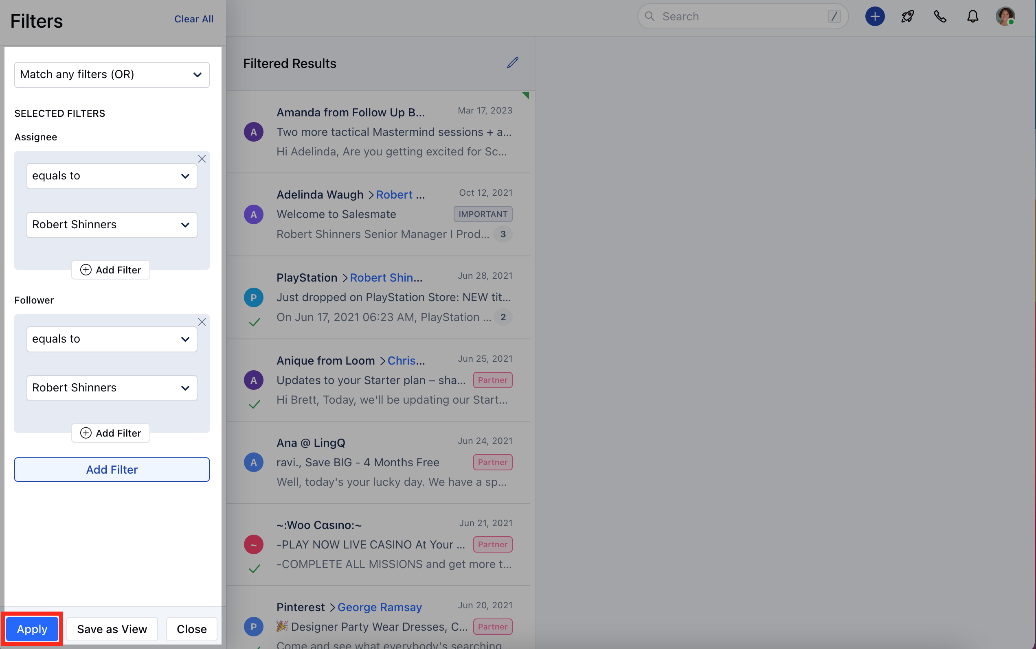Click the Save as View button
Image resolution: width=1036 pixels, height=649 pixels.
click(112, 629)
